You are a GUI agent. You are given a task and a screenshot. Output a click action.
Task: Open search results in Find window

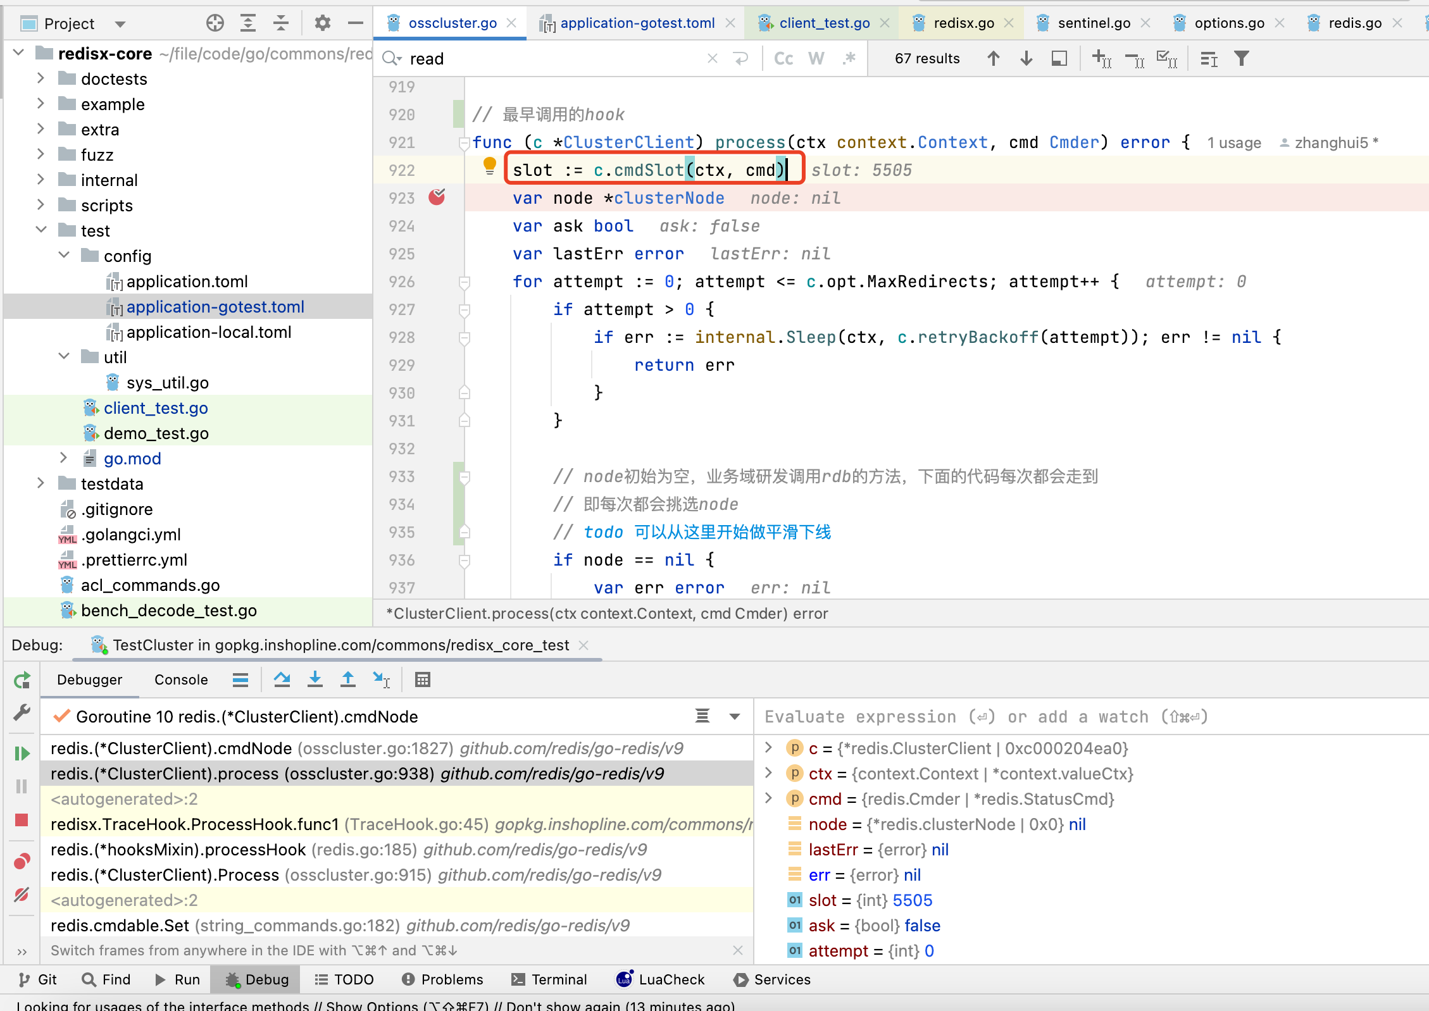[1059, 59]
